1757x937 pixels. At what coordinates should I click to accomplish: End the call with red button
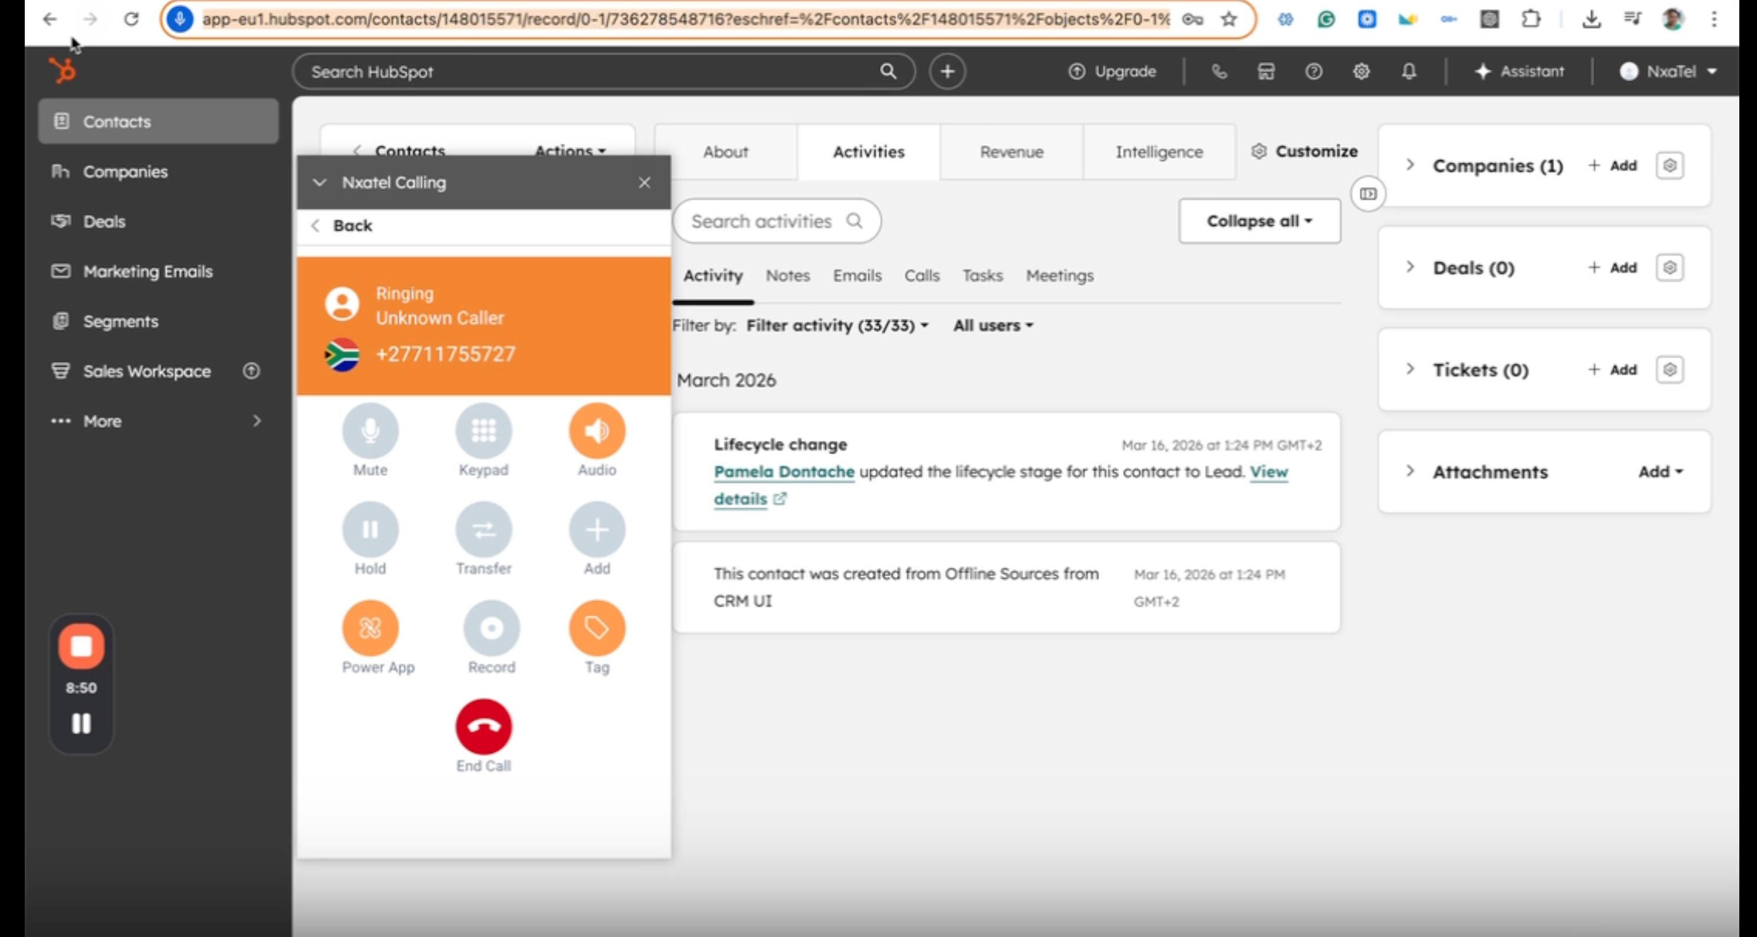point(483,727)
